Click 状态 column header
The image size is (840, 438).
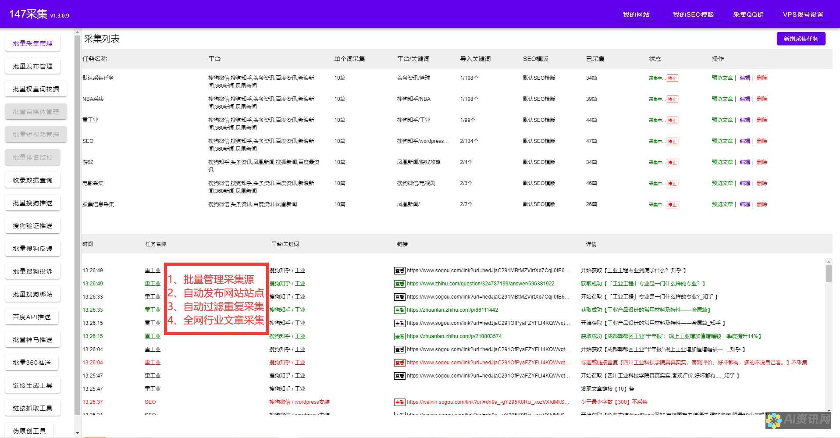pos(655,59)
